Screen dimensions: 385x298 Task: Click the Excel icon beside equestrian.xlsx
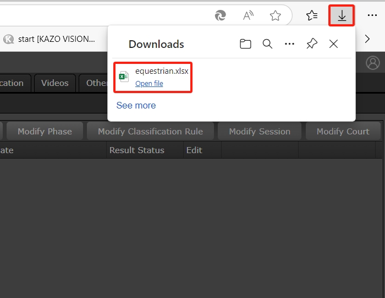124,77
